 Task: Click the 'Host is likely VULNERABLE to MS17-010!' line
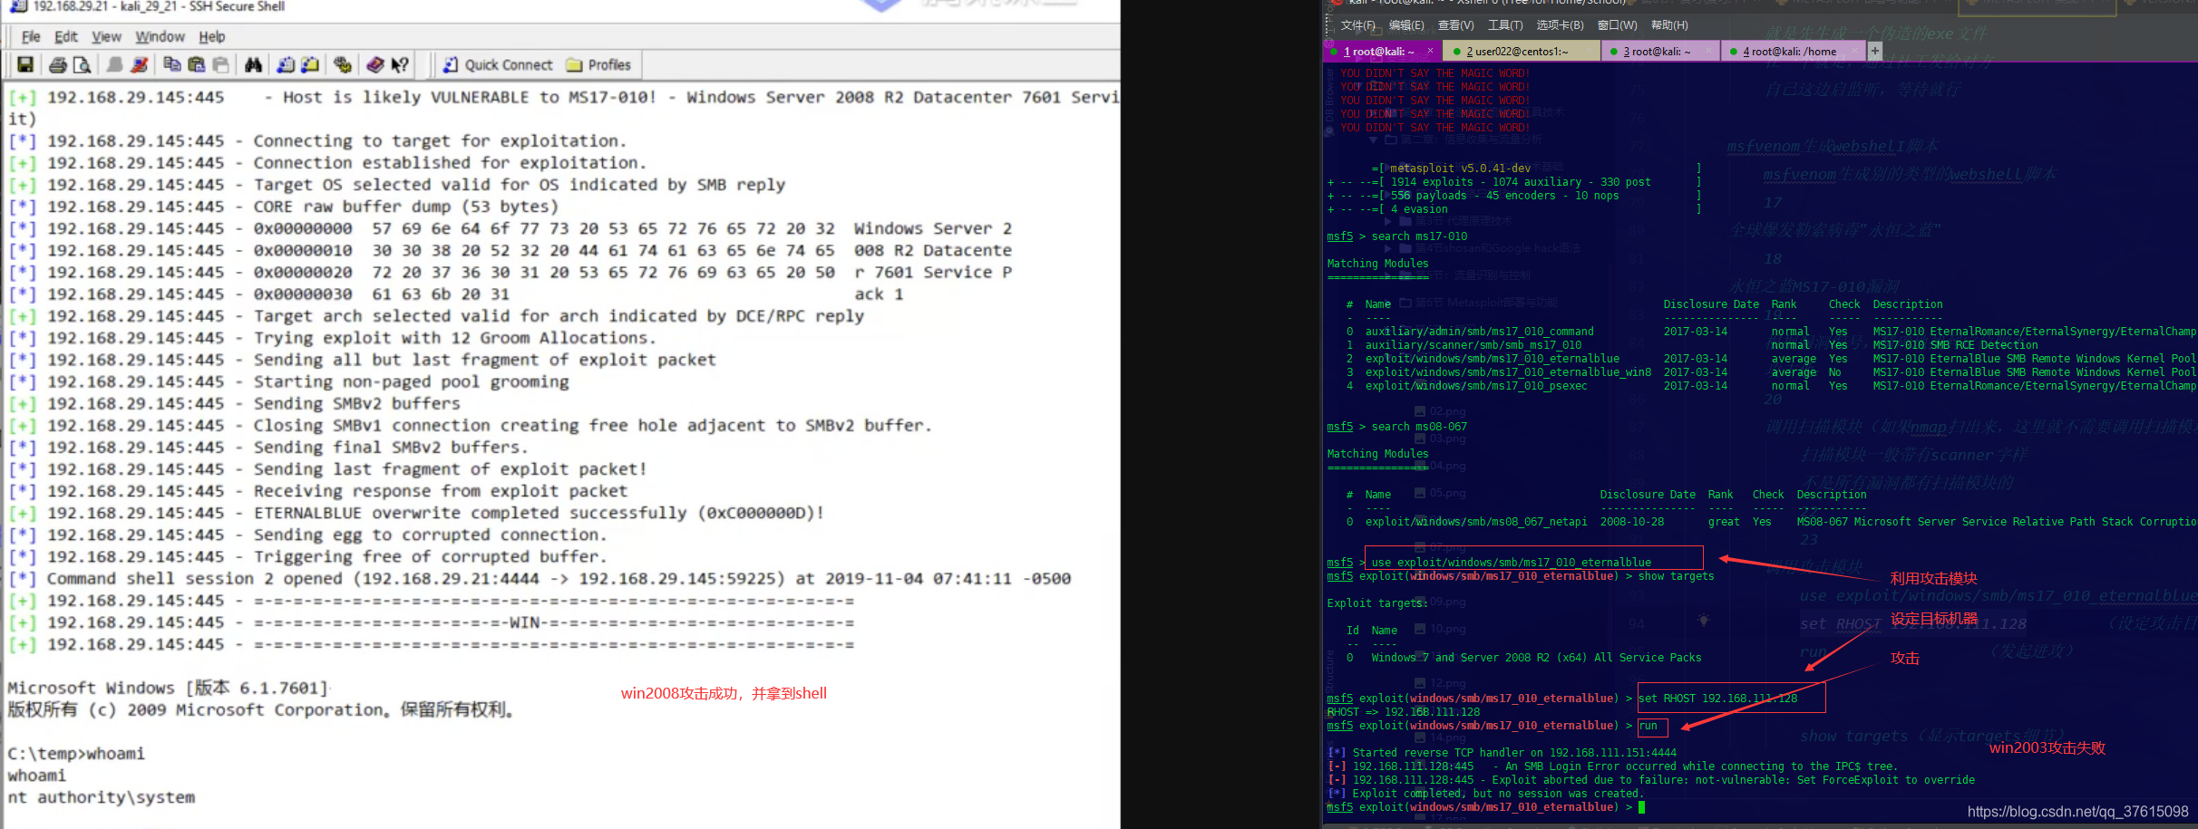[564, 97]
